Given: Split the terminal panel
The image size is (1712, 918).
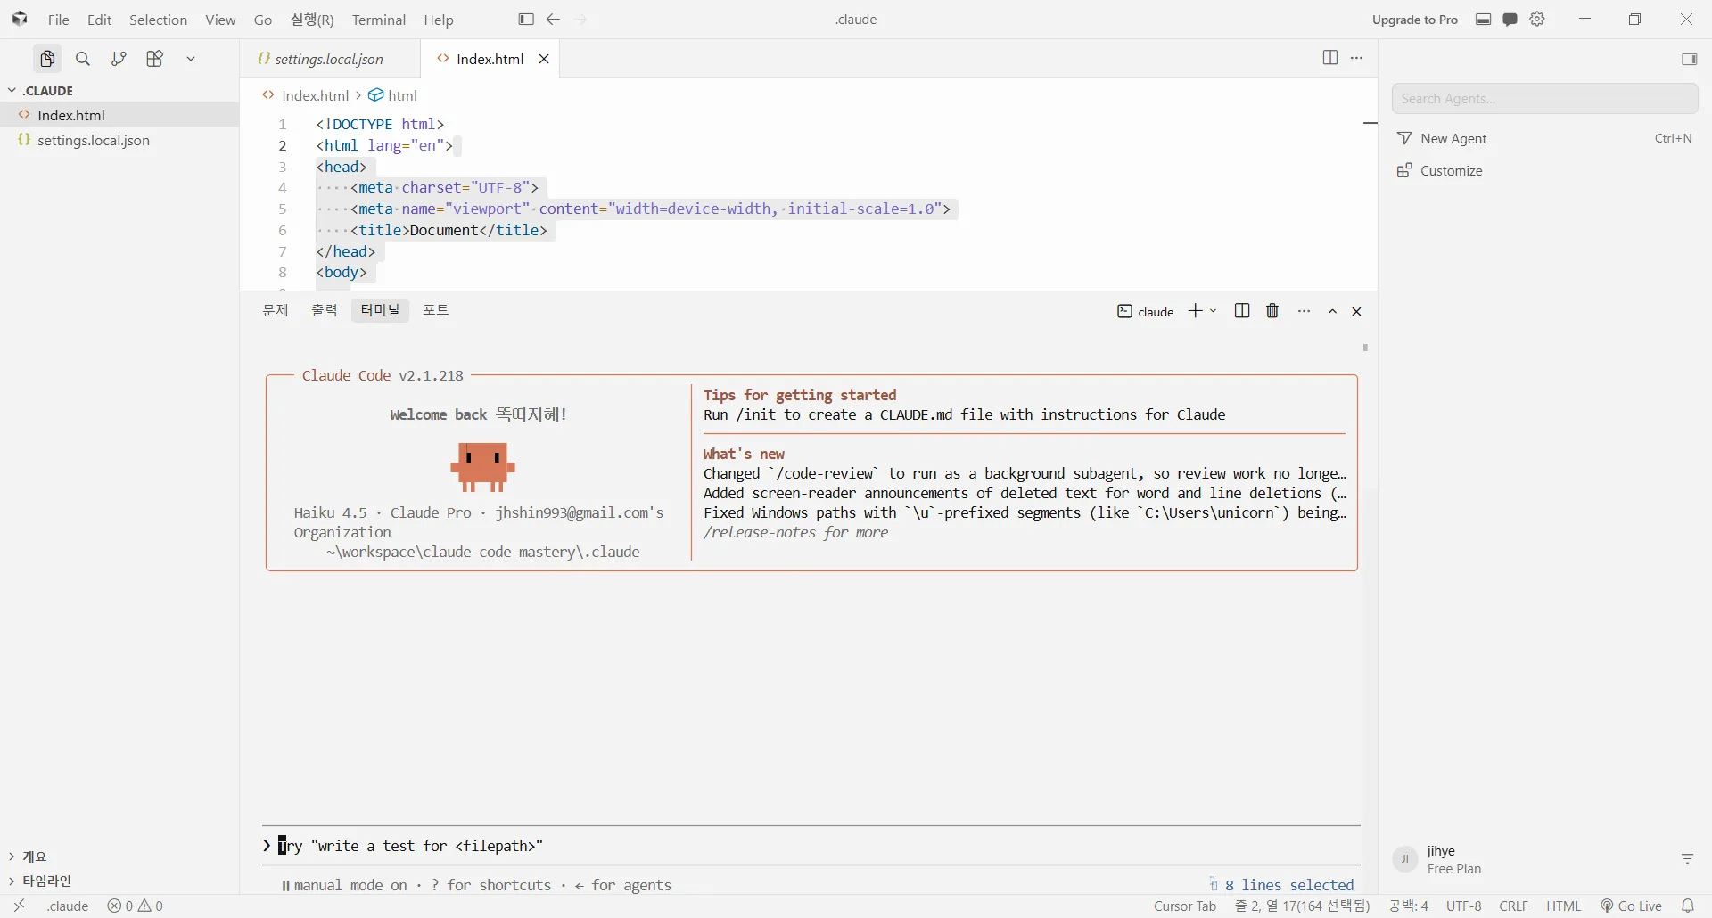Looking at the screenshot, I should (x=1242, y=311).
